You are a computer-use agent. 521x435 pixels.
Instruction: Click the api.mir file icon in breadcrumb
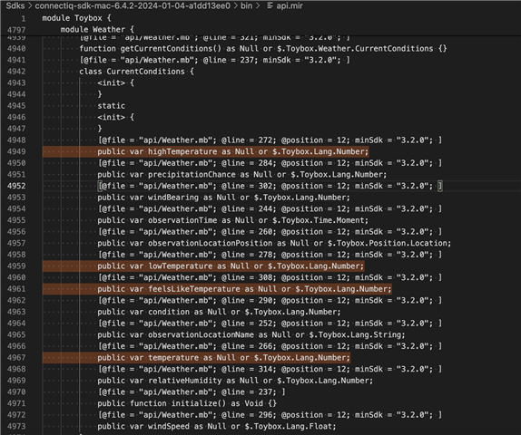coord(270,5)
